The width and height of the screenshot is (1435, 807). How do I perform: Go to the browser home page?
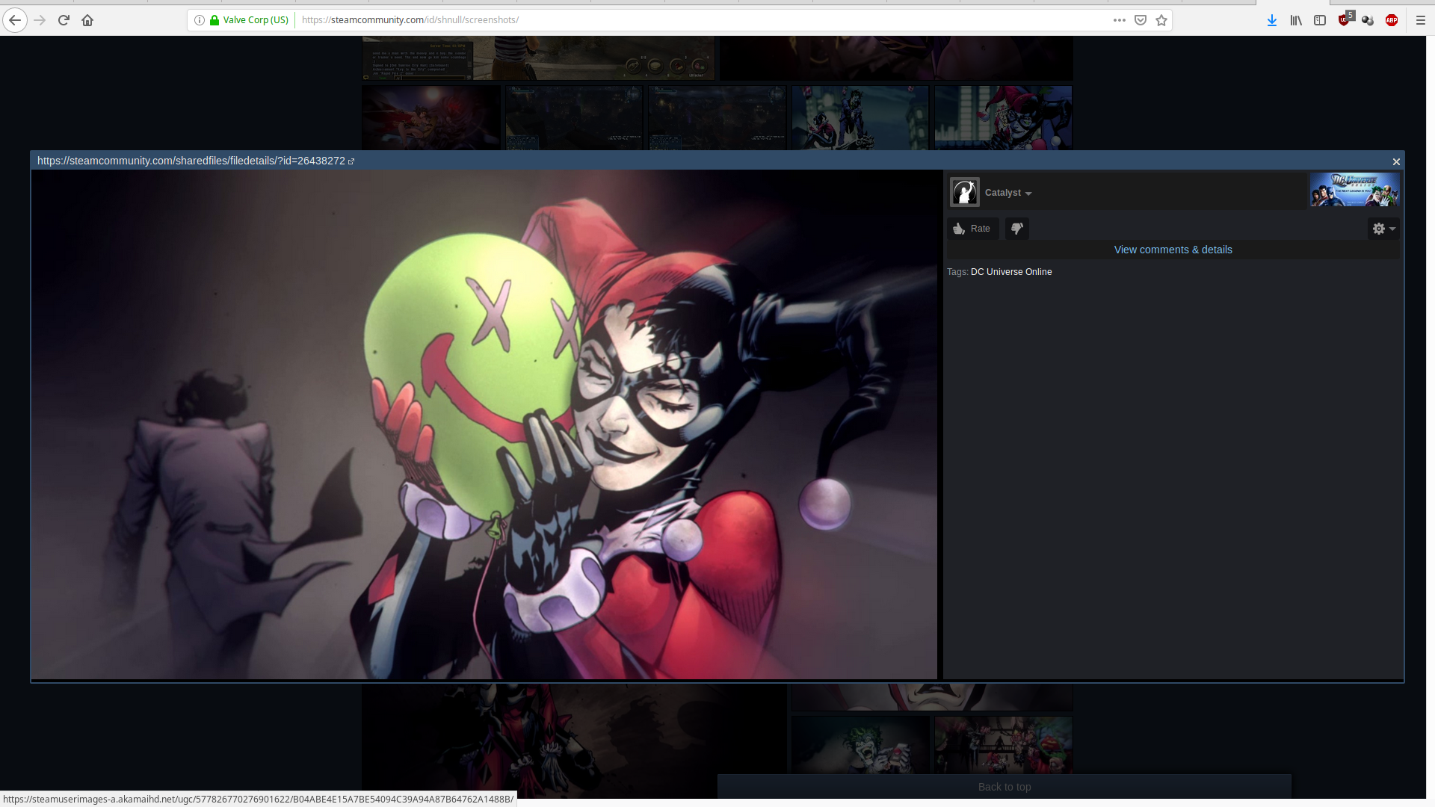pyautogui.click(x=87, y=20)
